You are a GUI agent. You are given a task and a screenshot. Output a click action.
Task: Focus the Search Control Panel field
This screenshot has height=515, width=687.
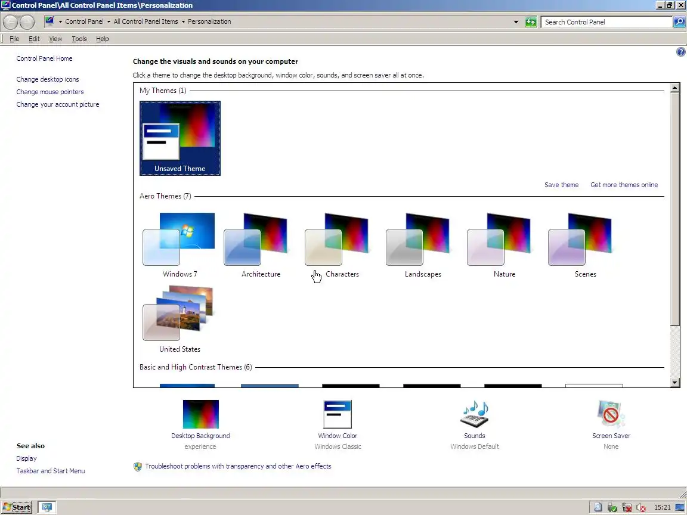coord(606,22)
